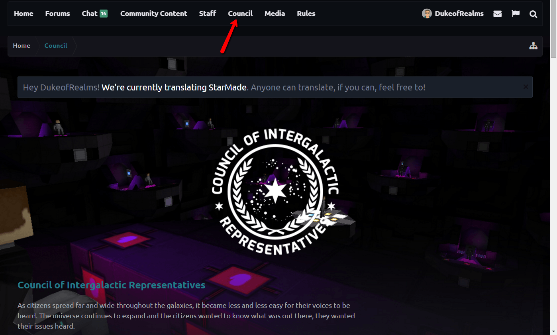Open the Home navigation item

(x=24, y=14)
